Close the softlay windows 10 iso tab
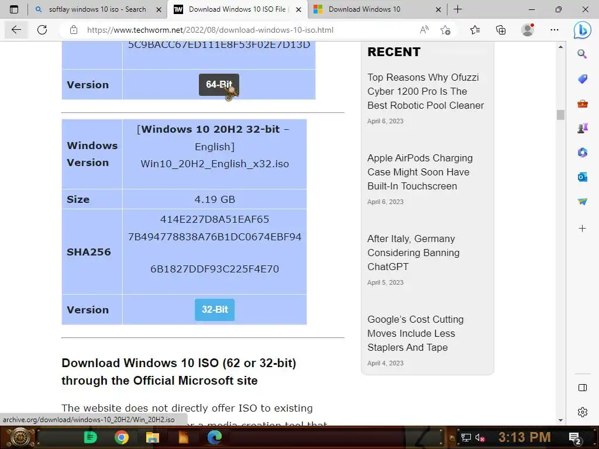The image size is (599, 449). [159, 9]
